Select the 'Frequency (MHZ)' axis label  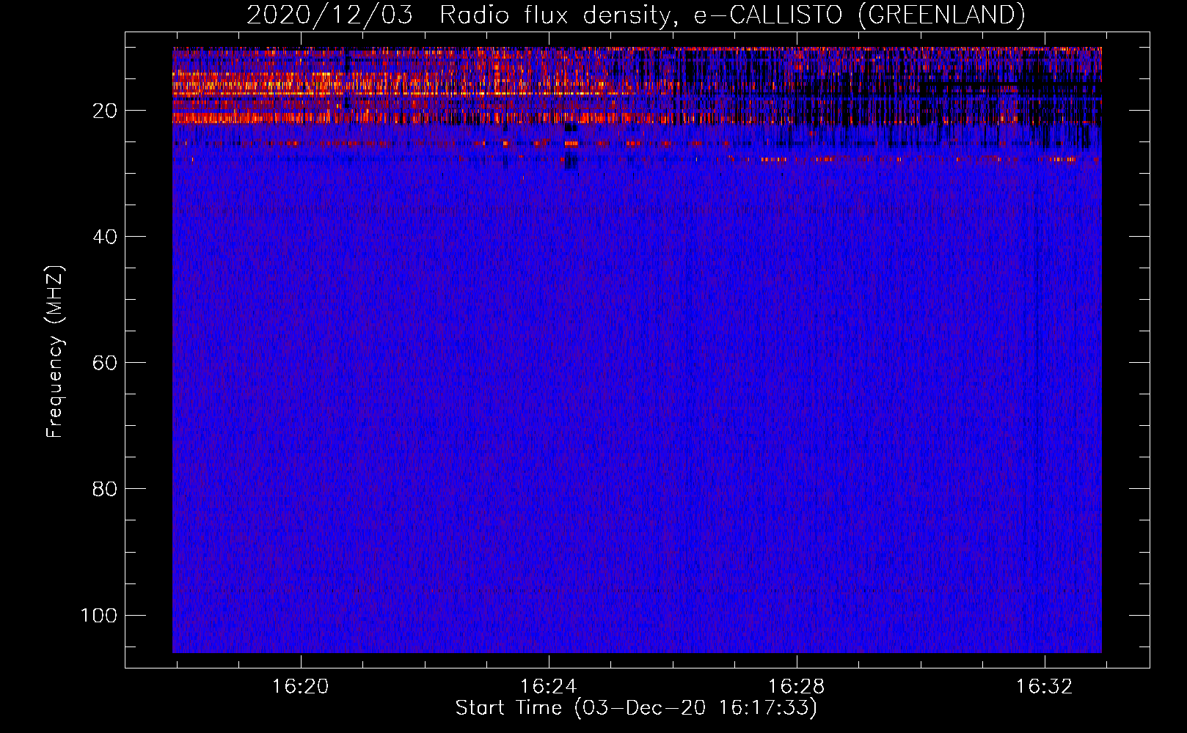tap(55, 352)
